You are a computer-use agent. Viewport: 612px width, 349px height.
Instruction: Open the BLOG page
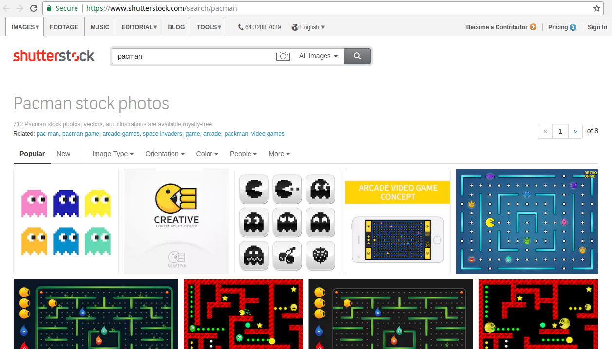pyautogui.click(x=176, y=27)
